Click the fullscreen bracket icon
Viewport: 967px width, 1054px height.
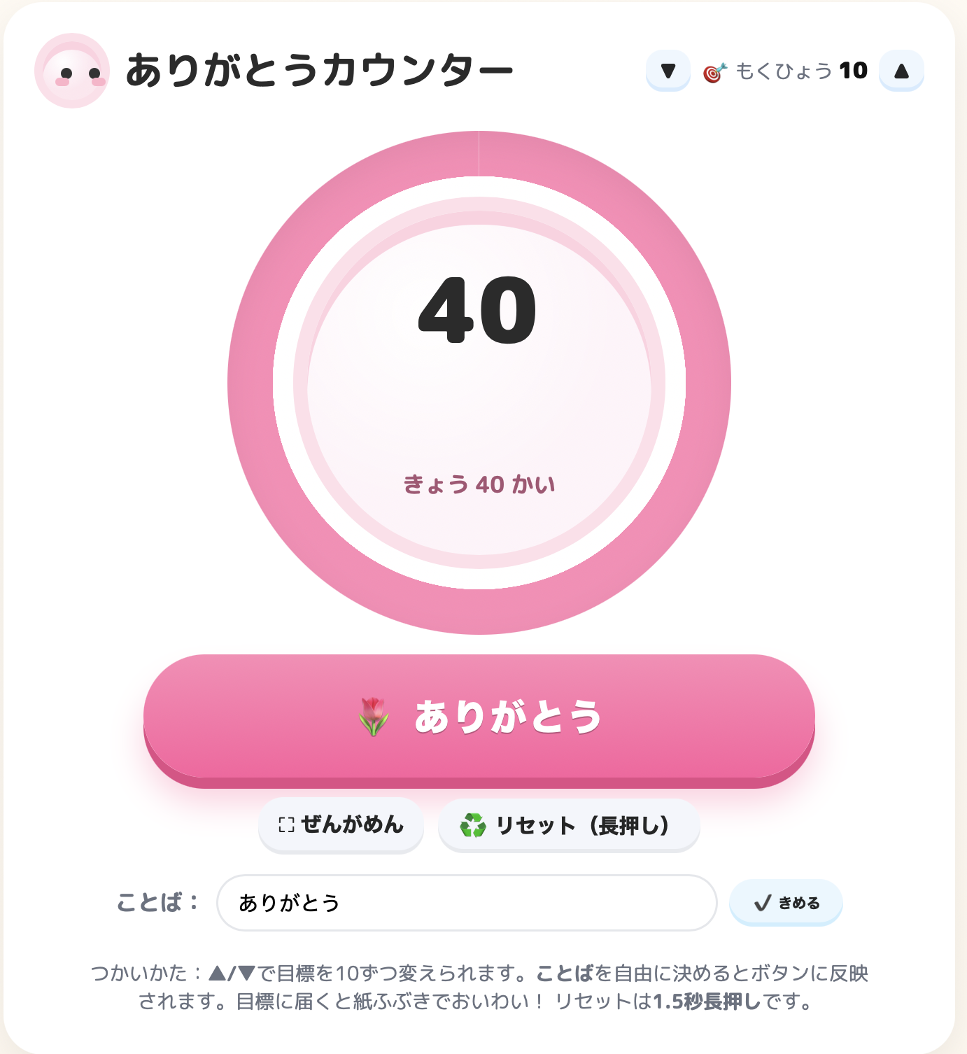pyautogui.click(x=286, y=825)
